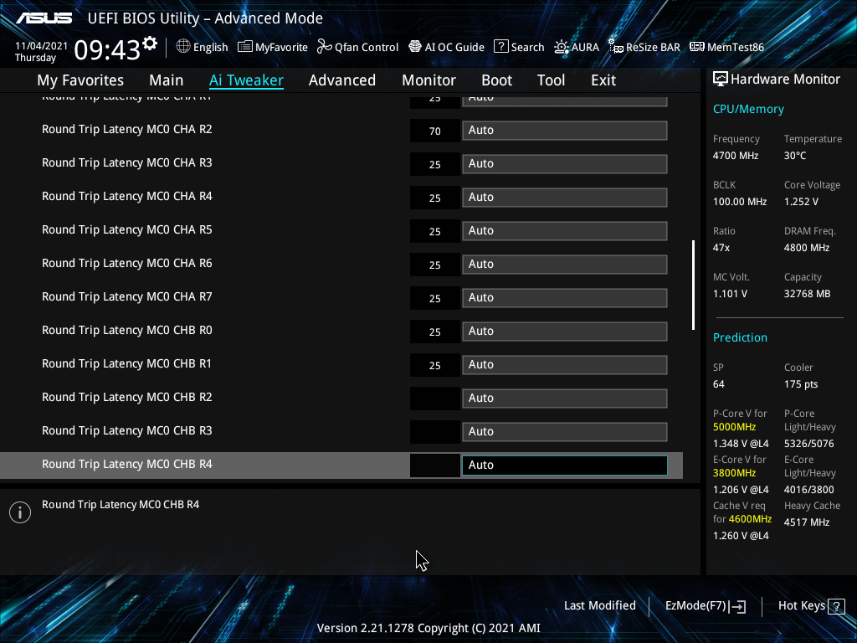Click the 11/04/2021 date
Screen dimensions: 857x643
click(x=42, y=46)
